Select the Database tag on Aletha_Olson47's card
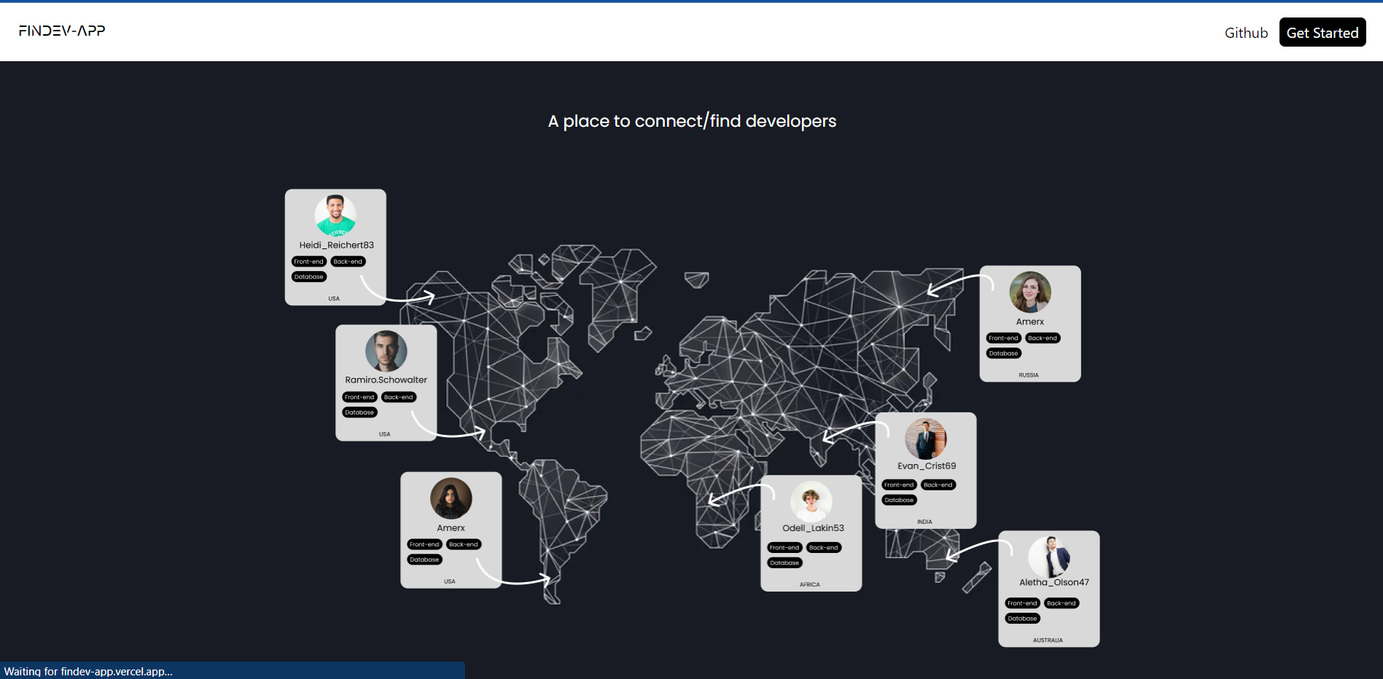This screenshot has width=1383, height=679. tap(1022, 618)
